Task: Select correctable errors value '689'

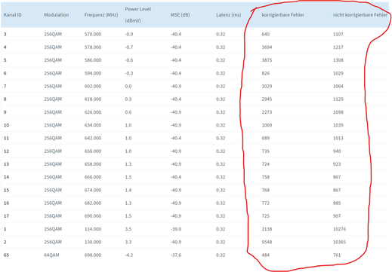Action: [x=266, y=138]
